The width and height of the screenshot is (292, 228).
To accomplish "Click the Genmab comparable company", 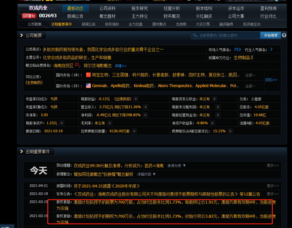I will pos(99,86).
